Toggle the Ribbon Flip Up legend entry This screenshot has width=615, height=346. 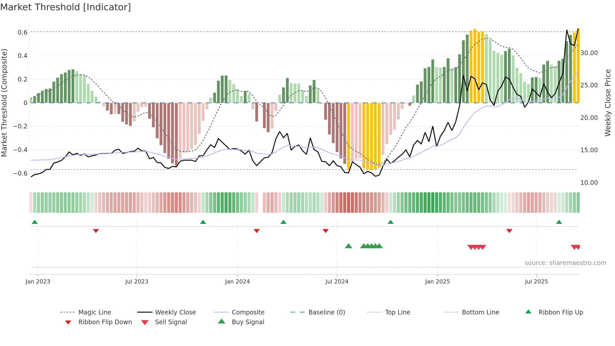[x=554, y=312]
